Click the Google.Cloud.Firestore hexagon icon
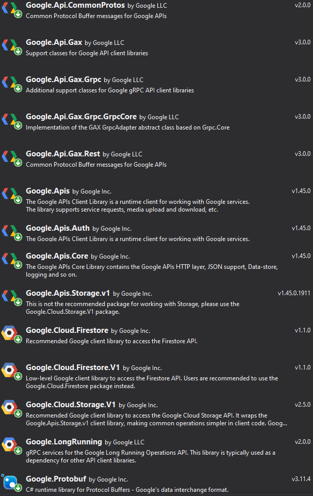This screenshot has width=313, height=496. [x=9, y=333]
